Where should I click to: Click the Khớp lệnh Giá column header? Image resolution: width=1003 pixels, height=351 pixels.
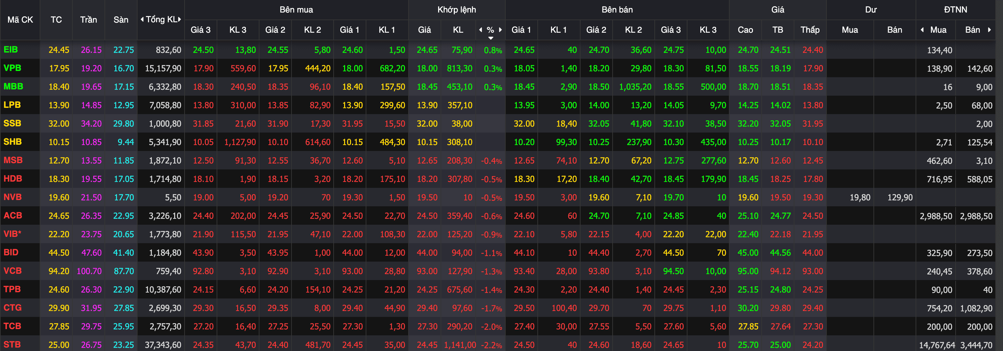pyautogui.click(x=425, y=30)
